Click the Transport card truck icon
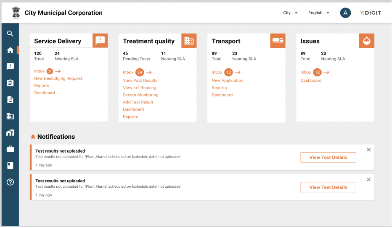Viewport: 392px width, 228px height. 278,41
